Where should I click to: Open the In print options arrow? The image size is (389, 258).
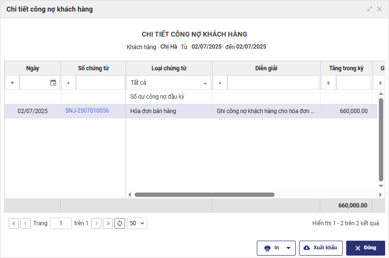288,248
